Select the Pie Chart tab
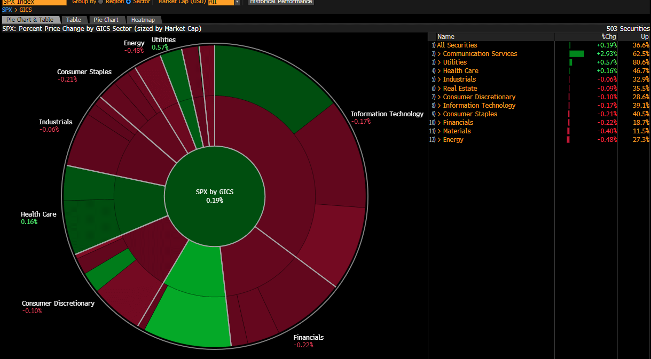Image resolution: width=651 pixels, height=359 pixels. point(106,20)
